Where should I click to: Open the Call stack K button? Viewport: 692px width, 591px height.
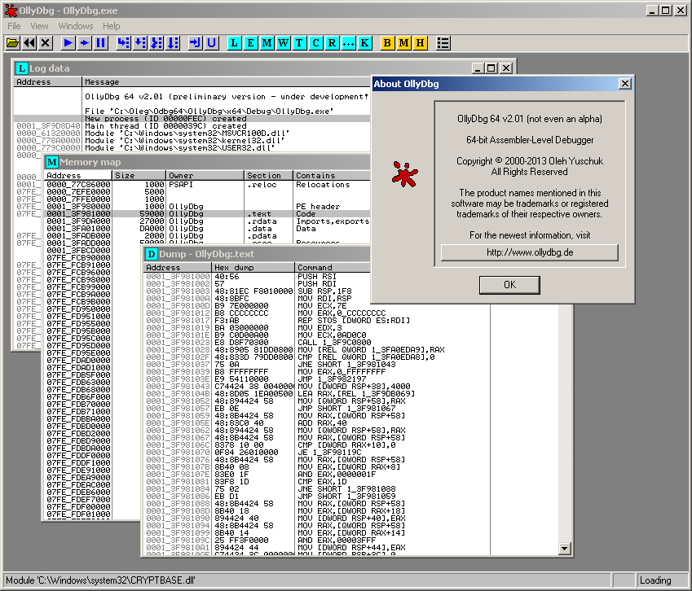(364, 42)
